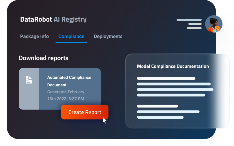Click the Download reports heading
This screenshot has height=146, width=234.
[x=44, y=58]
